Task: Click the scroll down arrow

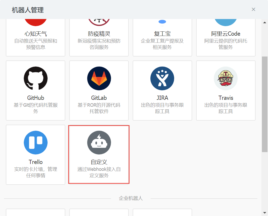Action: coord(265,213)
